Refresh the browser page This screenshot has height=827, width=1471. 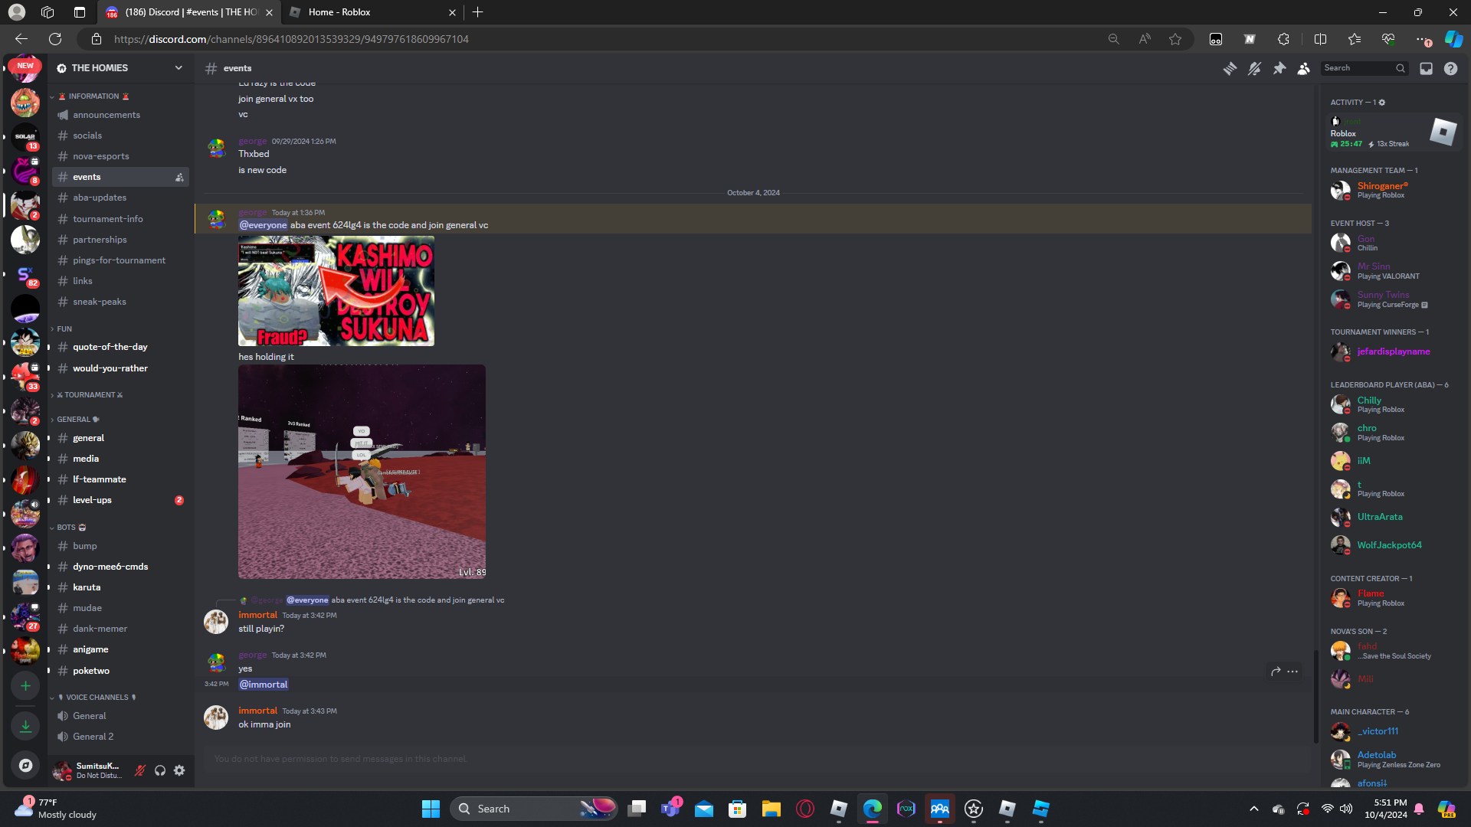pos(55,39)
